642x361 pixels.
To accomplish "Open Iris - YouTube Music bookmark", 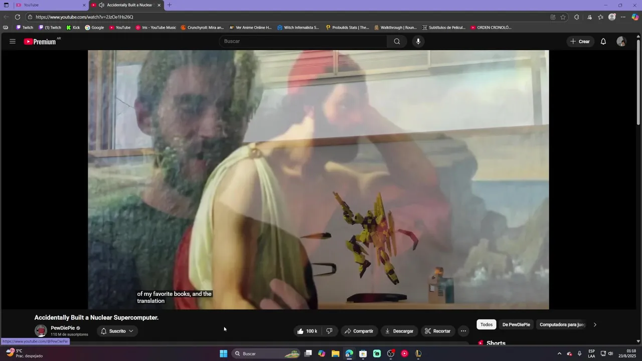I will point(156,28).
